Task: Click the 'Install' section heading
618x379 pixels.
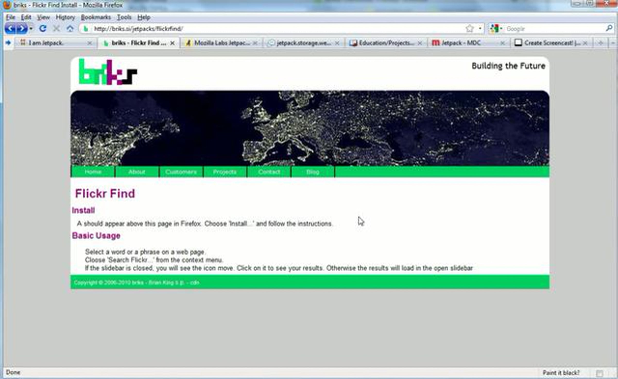Action: 83,211
